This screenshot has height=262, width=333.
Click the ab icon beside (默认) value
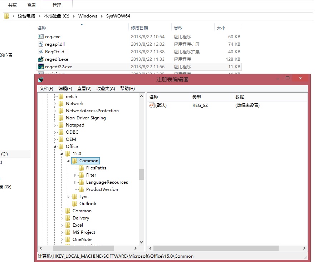pyautogui.click(x=152, y=105)
